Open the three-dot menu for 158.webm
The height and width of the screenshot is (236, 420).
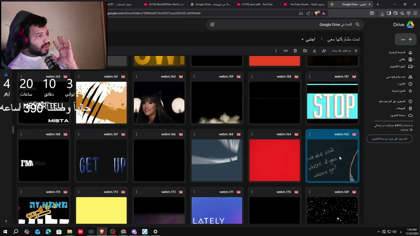pyautogui.click(x=252, y=77)
